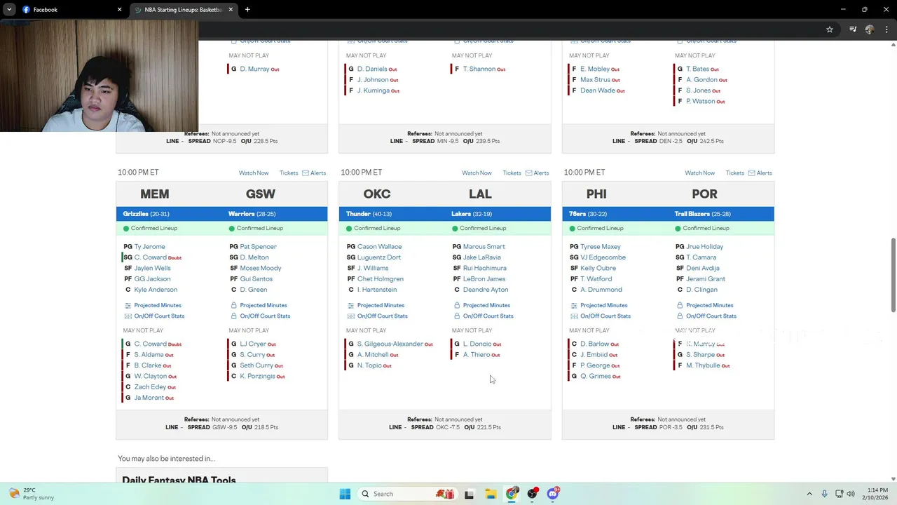This screenshot has height=505, width=897.
Task: Open the Warriors On/Off Court Stats lock icon
Action: [x=233, y=316]
